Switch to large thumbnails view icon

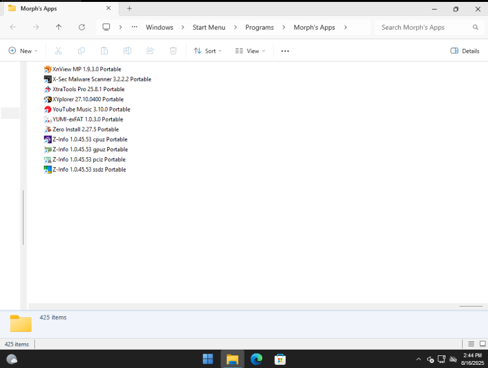(483, 344)
